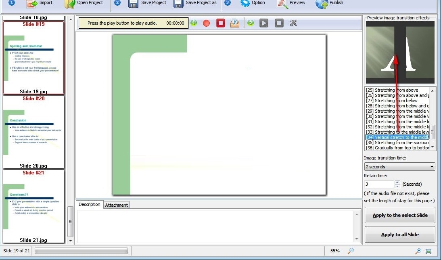Click slide panel scroll up arrow
441x260 pixels.
(71, 19)
